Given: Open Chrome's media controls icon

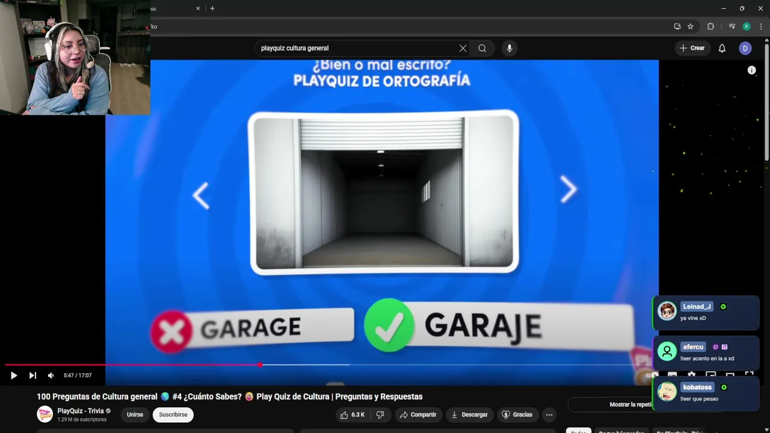Looking at the screenshot, I should tap(731, 26).
